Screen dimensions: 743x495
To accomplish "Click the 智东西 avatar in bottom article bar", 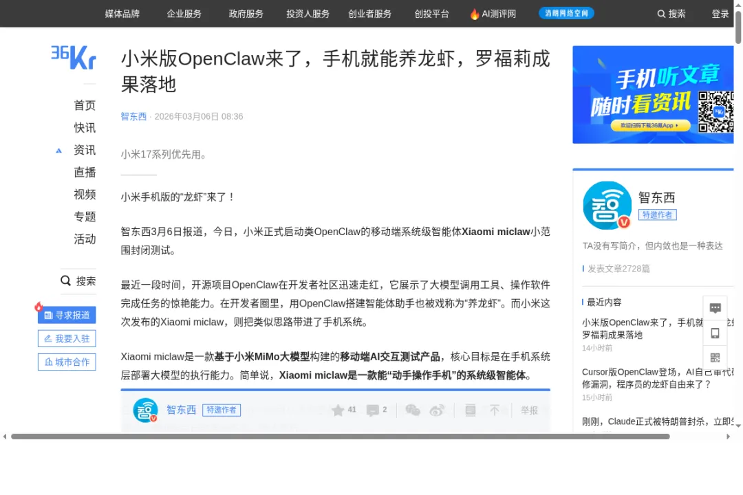I will pos(145,410).
